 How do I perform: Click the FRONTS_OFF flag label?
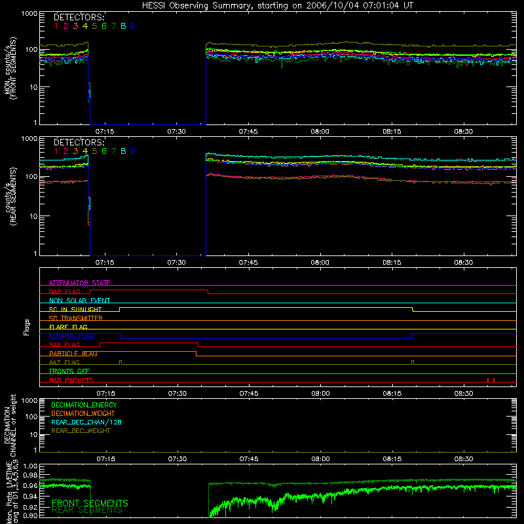tap(69, 371)
